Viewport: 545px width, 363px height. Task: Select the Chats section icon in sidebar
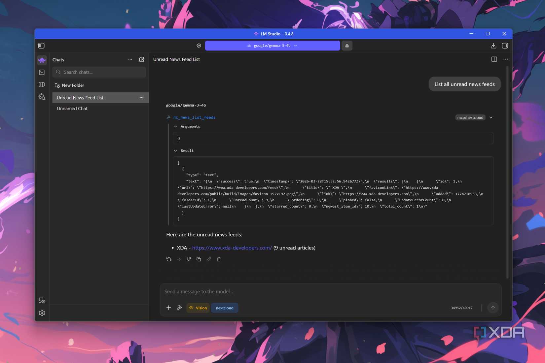[x=42, y=60]
